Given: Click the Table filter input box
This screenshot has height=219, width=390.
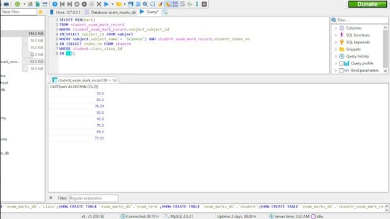Looking at the screenshot, I should point(19,12).
